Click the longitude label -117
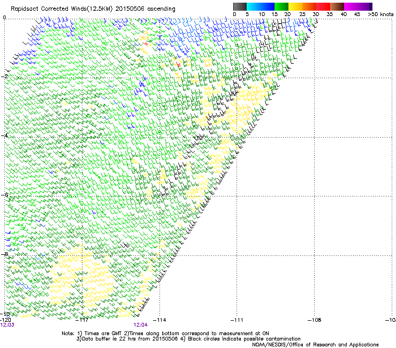 click(x=82, y=320)
